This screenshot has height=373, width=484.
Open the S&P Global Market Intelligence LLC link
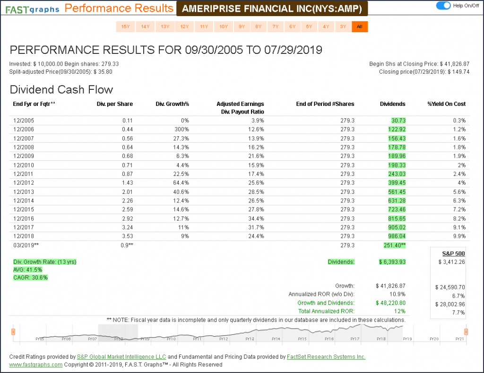pos(121,357)
